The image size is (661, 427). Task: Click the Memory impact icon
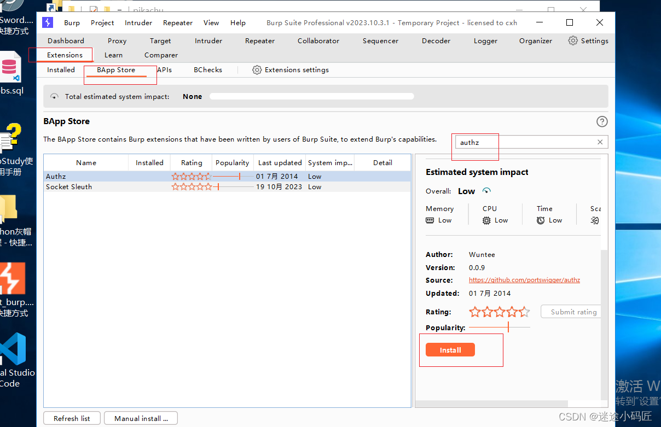pos(430,220)
